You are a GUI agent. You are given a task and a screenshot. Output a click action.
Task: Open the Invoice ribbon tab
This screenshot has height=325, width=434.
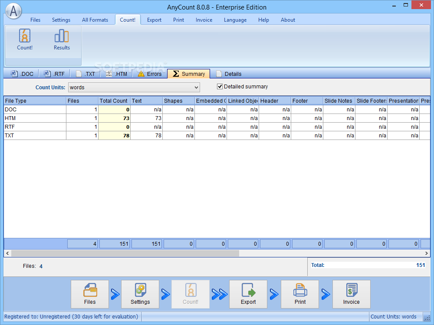204,20
